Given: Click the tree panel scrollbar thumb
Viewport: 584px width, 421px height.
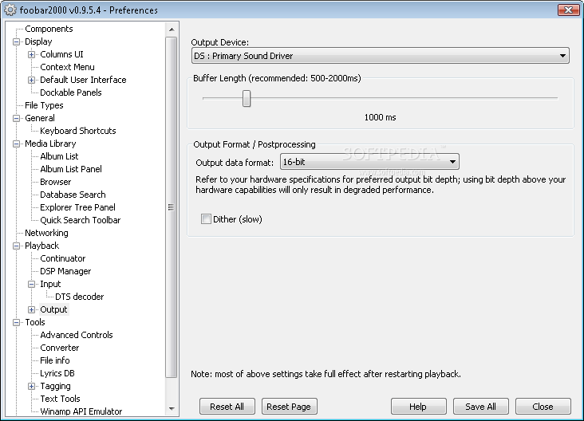Looking at the screenshot, I should (x=172, y=207).
